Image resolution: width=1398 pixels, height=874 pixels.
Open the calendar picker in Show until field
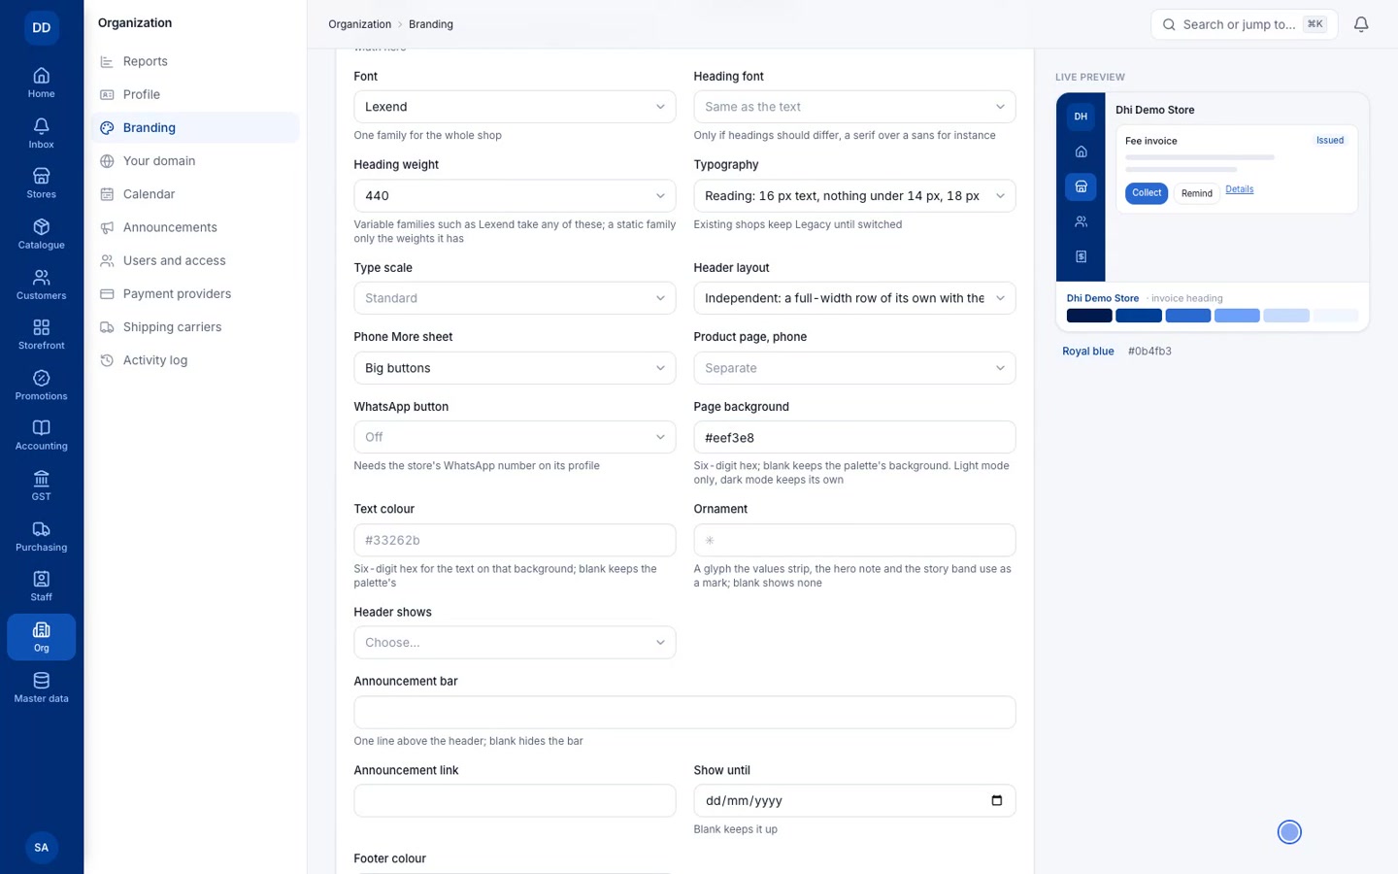point(996,800)
